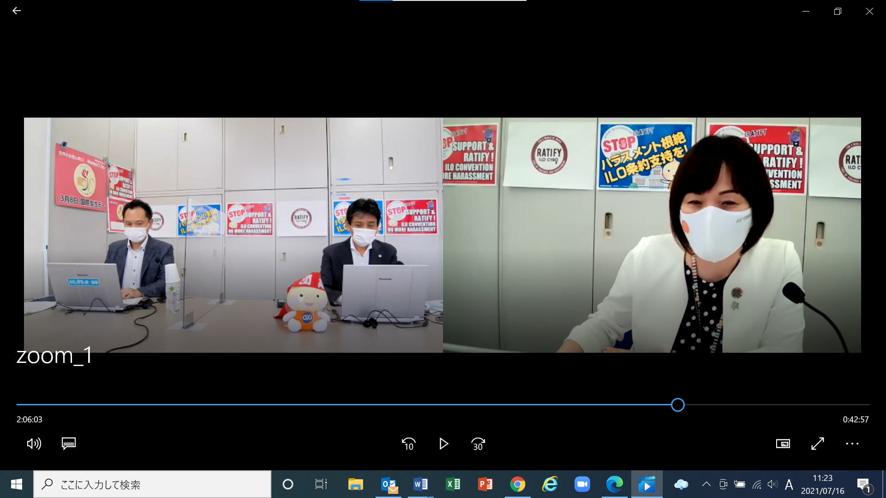Click the taskbar search box

coord(152,484)
